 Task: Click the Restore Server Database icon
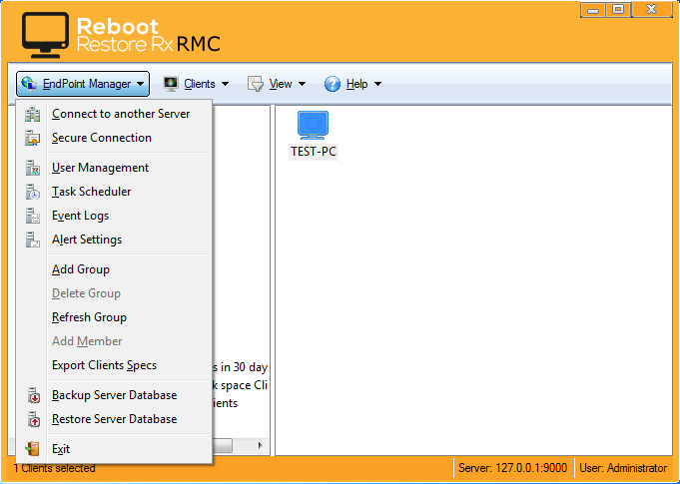click(x=33, y=419)
